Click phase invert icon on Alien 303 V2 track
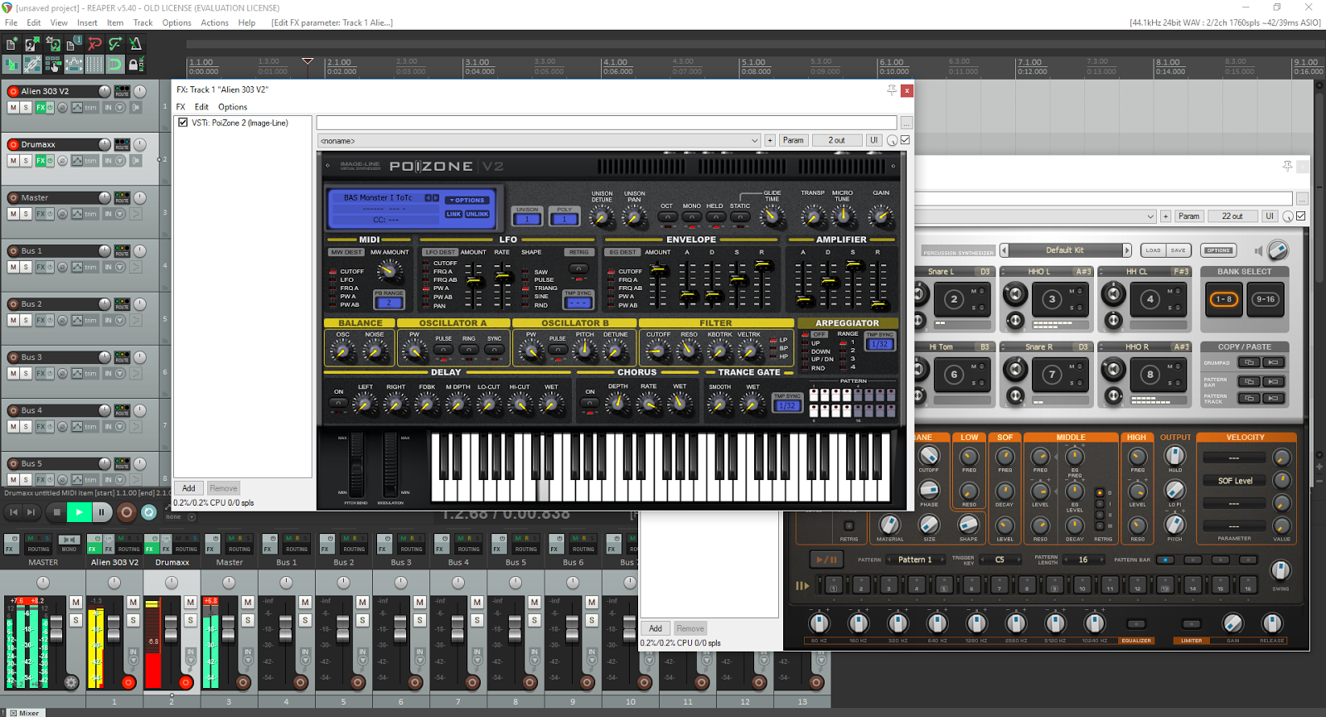The width and height of the screenshot is (1326, 717). tap(62, 108)
